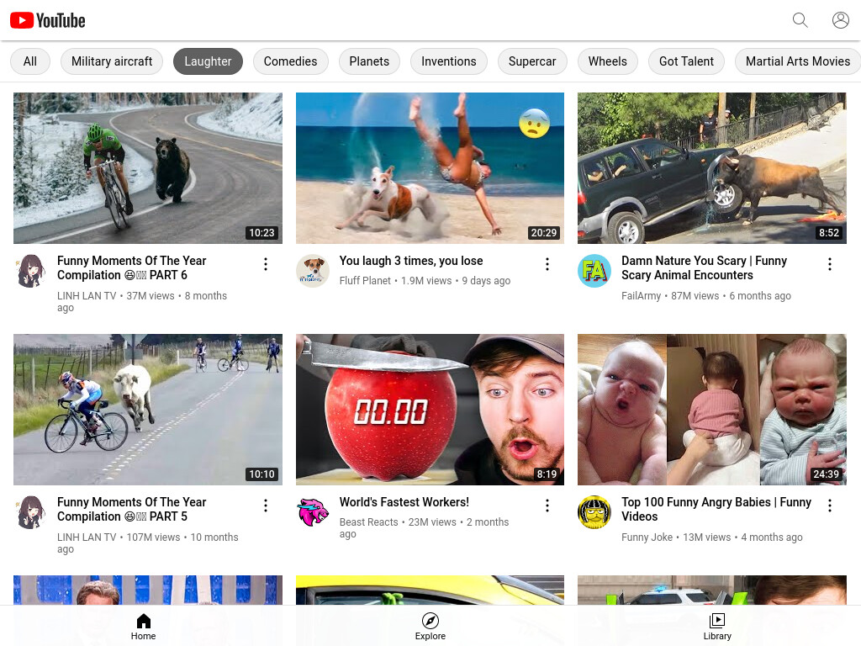The height and width of the screenshot is (646, 861).
Task: Open the search magnifier icon
Action: (800, 20)
